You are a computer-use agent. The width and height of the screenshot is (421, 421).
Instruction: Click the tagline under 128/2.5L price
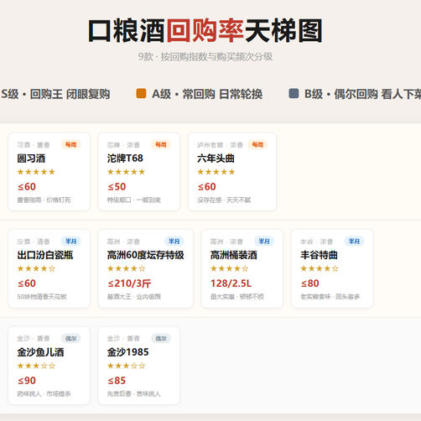[x=237, y=297]
